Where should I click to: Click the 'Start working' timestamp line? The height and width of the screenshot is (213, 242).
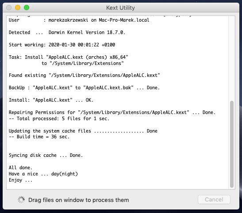[62, 45]
